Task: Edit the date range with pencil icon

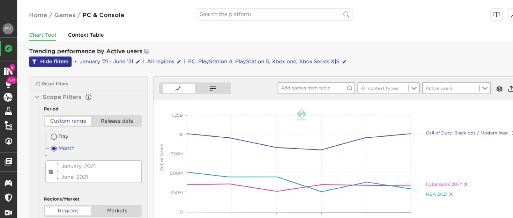Action: (138, 62)
